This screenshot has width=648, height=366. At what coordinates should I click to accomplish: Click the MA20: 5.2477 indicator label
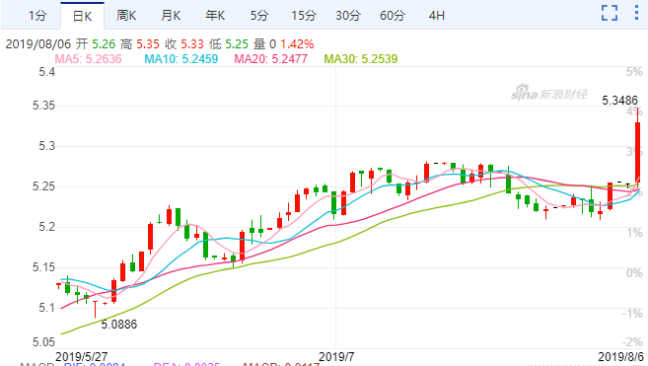pyautogui.click(x=270, y=59)
